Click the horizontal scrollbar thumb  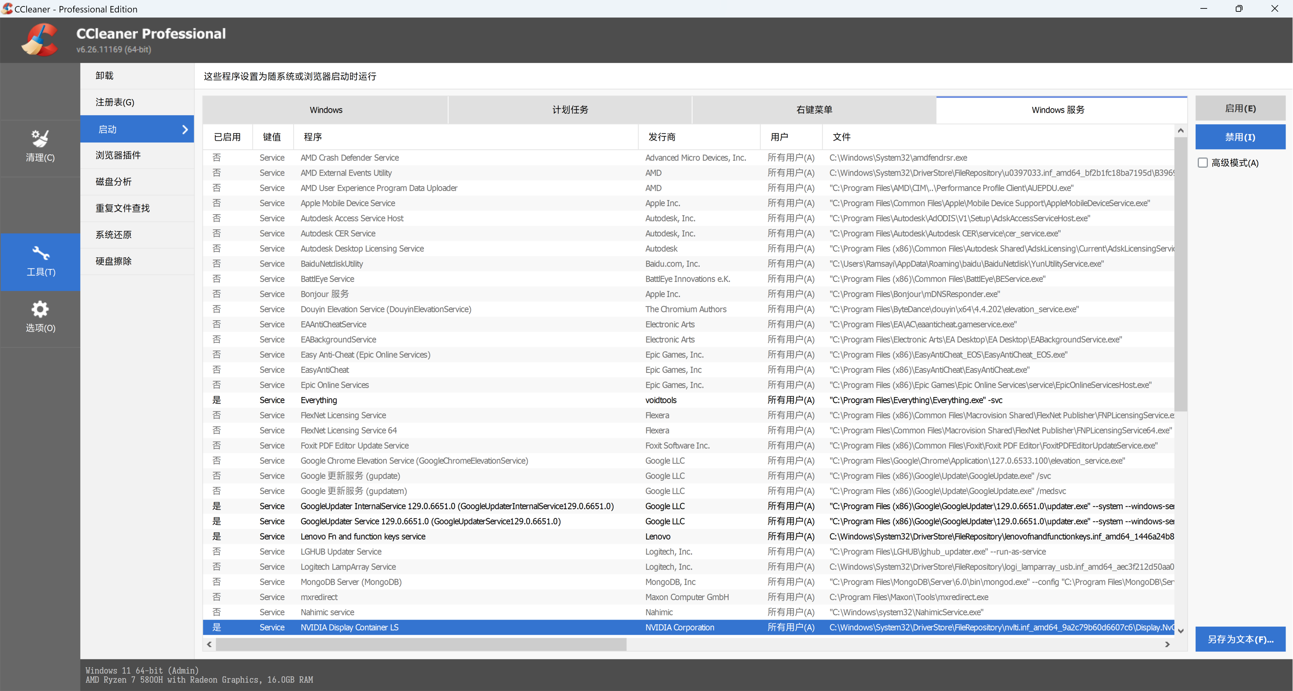421,644
